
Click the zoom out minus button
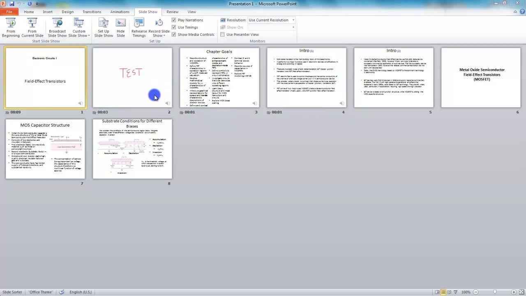(x=475, y=292)
